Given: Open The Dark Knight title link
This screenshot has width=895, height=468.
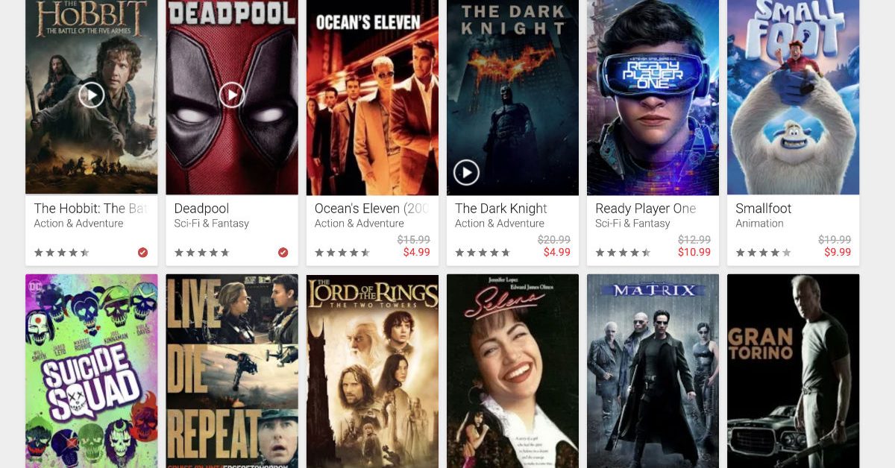Looking at the screenshot, I should point(501,209).
